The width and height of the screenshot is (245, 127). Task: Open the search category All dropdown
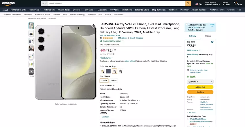(x=44, y=4)
